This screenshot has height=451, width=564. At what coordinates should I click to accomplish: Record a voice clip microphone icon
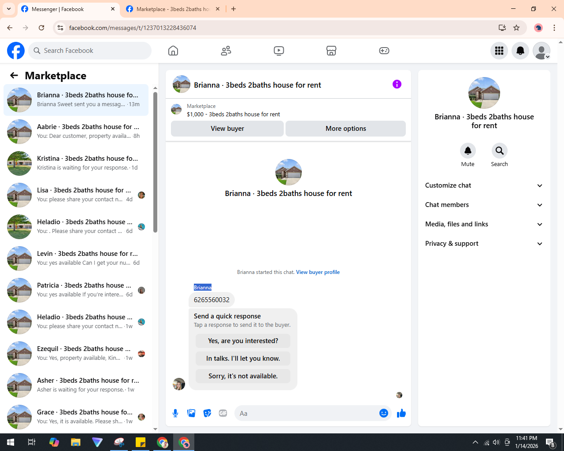pos(175,413)
